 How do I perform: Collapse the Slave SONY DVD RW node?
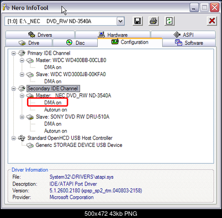pyautogui.click(x=22, y=117)
